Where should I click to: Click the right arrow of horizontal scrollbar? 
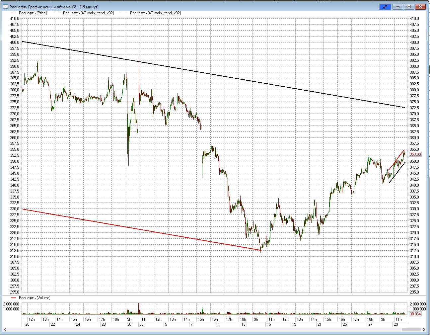coord(424,329)
